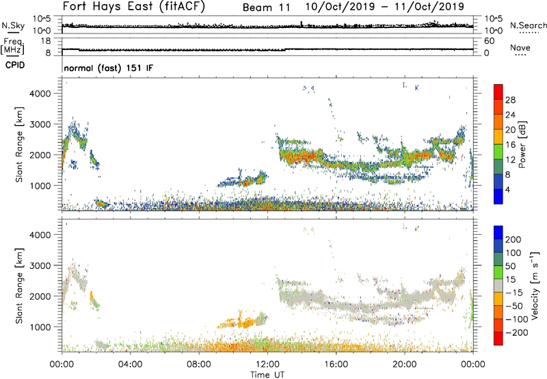Select the 'Freq. [MHz]' axis label
Image resolution: width=547 pixels, height=379 pixels.
tap(12, 47)
